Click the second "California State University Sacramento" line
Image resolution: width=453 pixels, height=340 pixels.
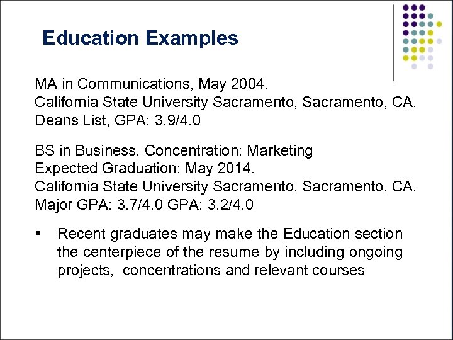point(225,187)
